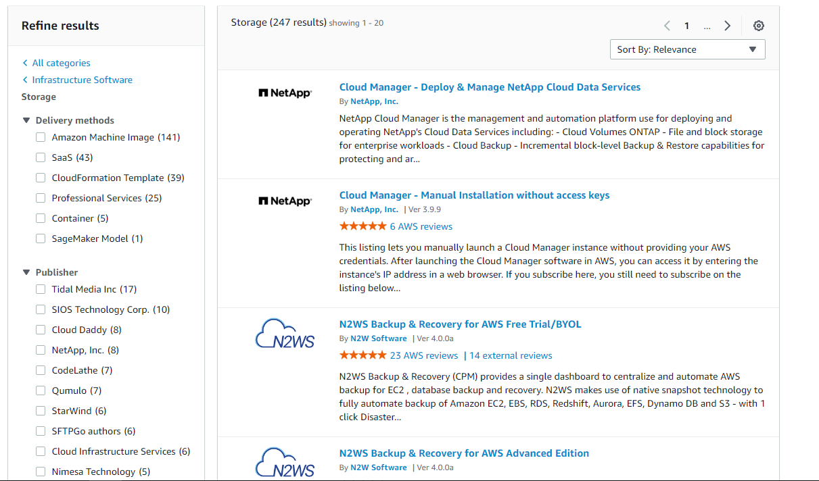The height and width of the screenshot is (481, 819).
Task: Click N2W Software vendor under Free Trial/BYOL
Action: pyautogui.click(x=379, y=338)
